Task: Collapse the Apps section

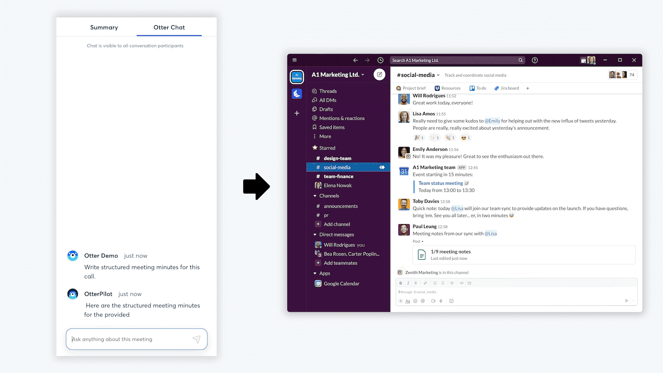Action: click(x=315, y=273)
